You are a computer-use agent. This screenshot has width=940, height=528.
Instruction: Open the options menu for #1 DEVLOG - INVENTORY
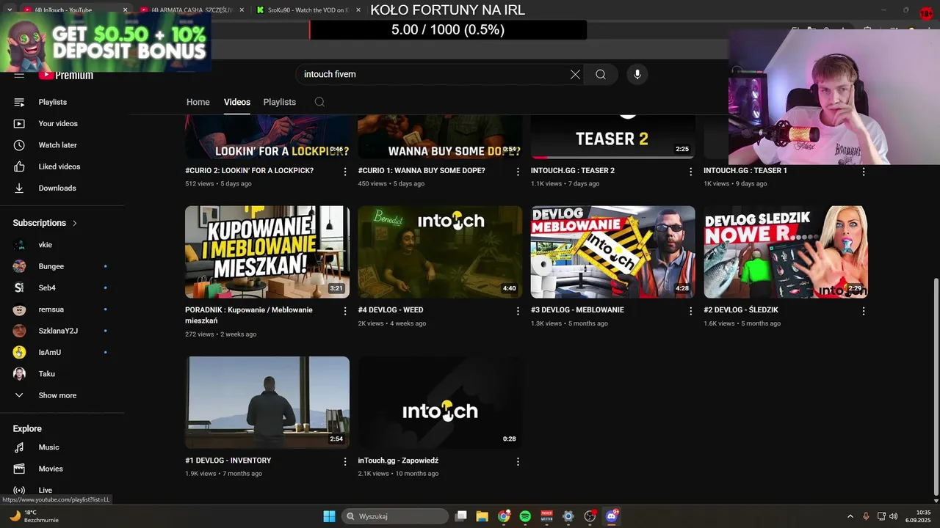[345, 461]
